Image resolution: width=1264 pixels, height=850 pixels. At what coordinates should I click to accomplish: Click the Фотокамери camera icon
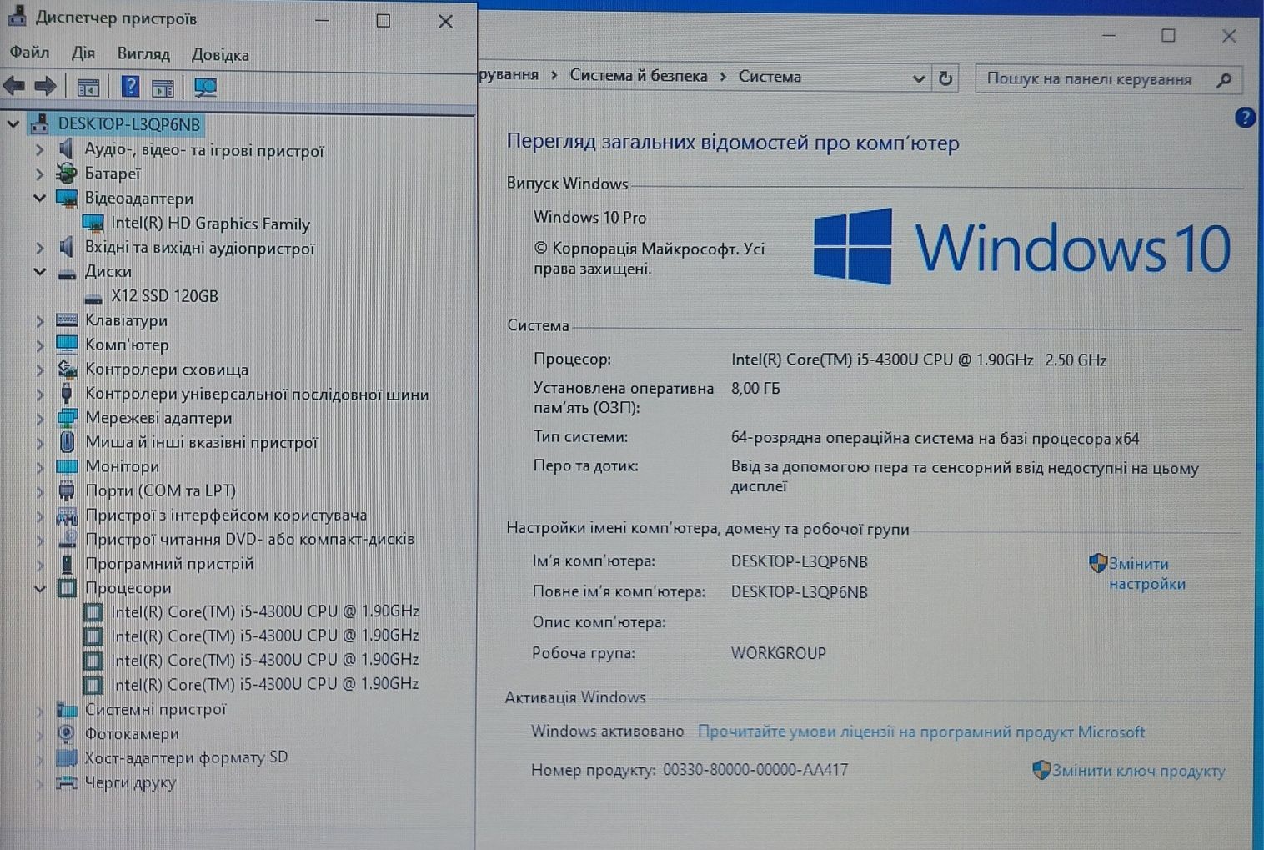click(67, 733)
